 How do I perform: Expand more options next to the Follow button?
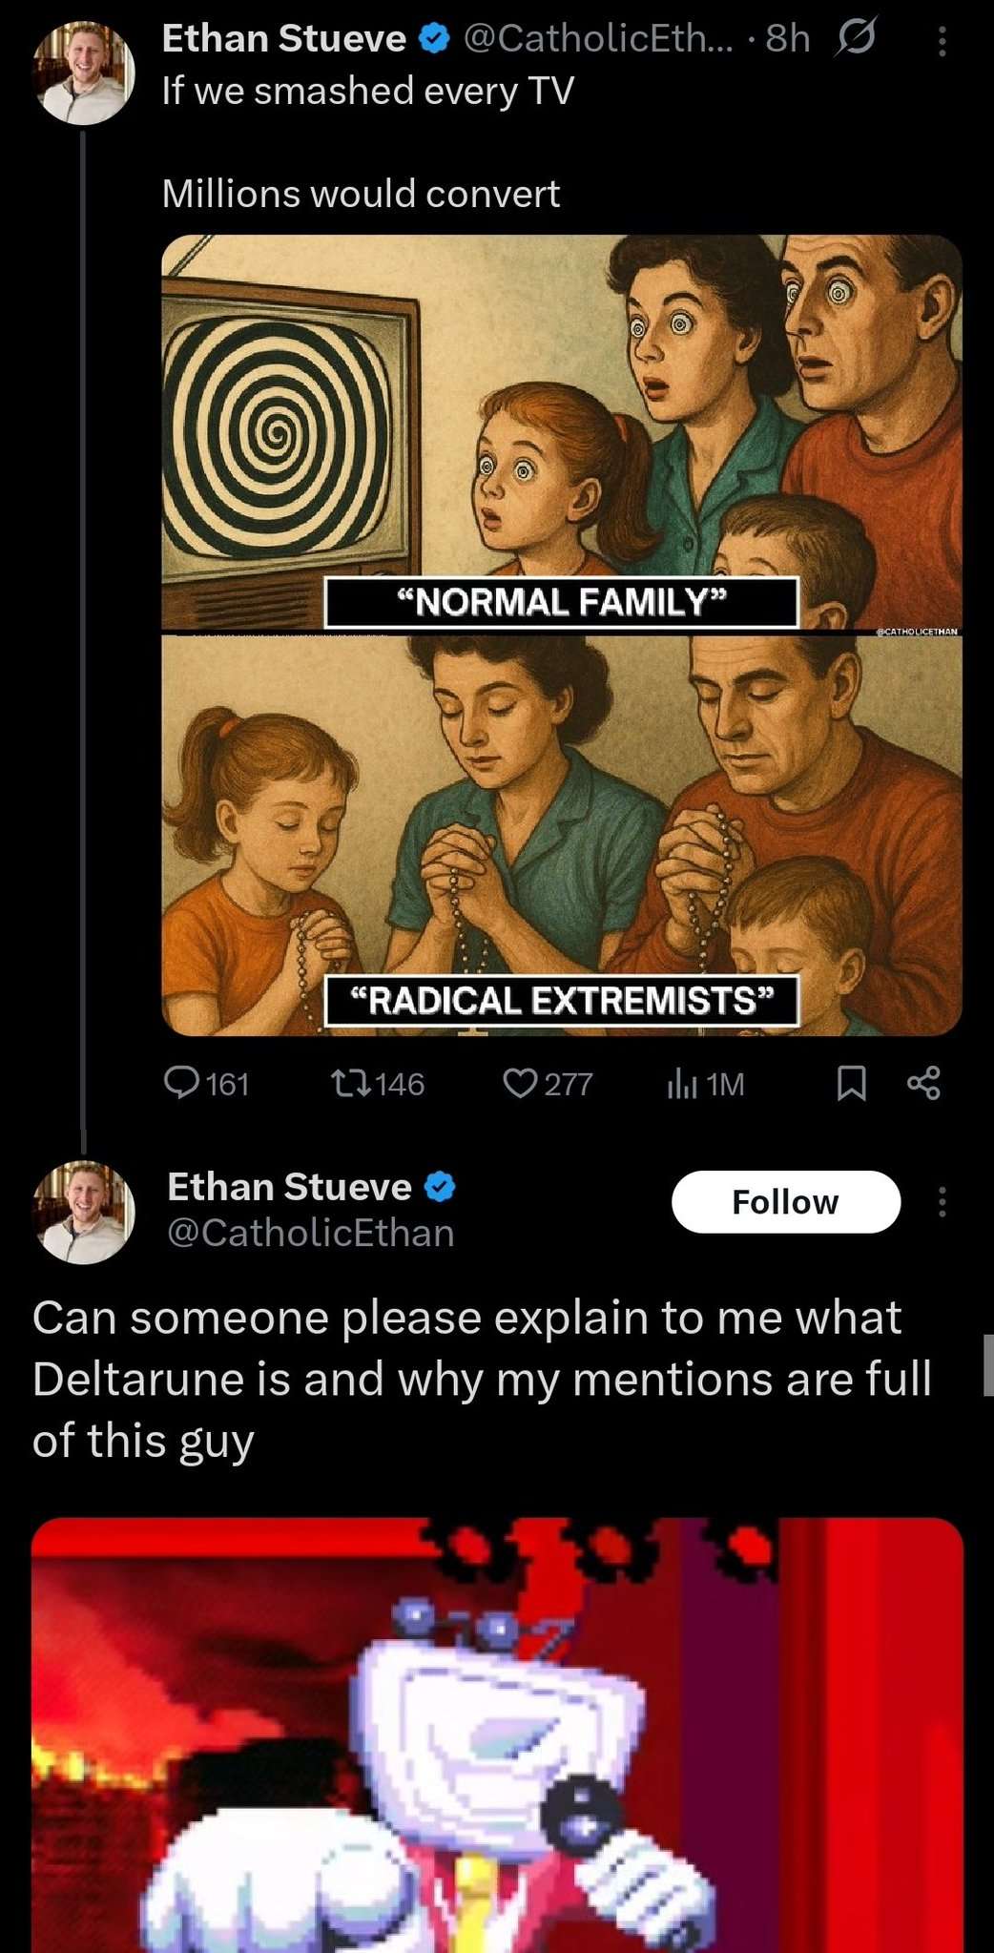click(x=942, y=1201)
